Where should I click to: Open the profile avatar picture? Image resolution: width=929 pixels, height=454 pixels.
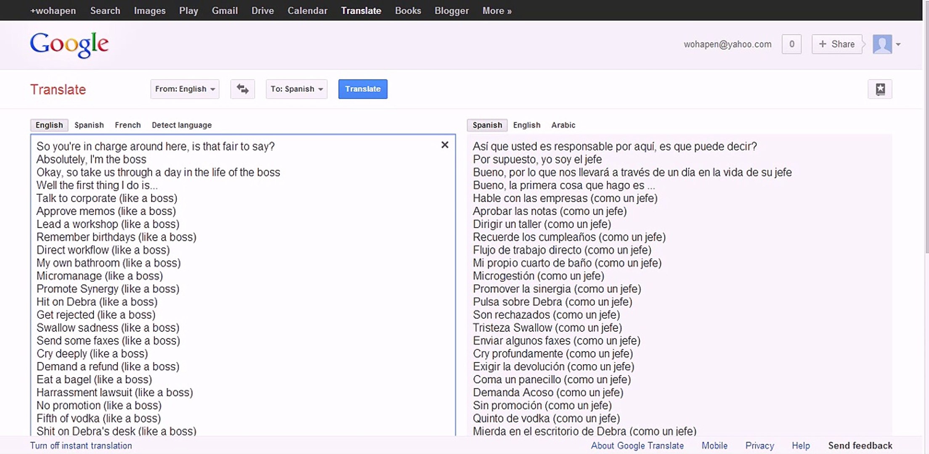[x=882, y=44]
